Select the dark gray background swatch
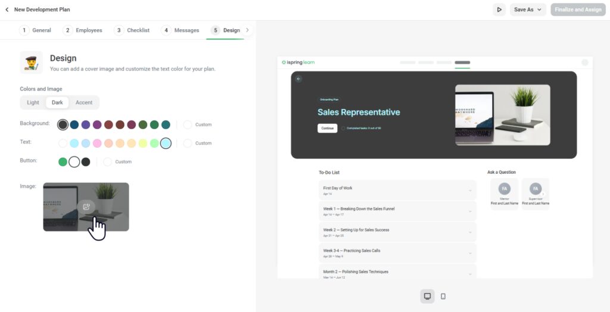610x312 pixels. coord(63,124)
